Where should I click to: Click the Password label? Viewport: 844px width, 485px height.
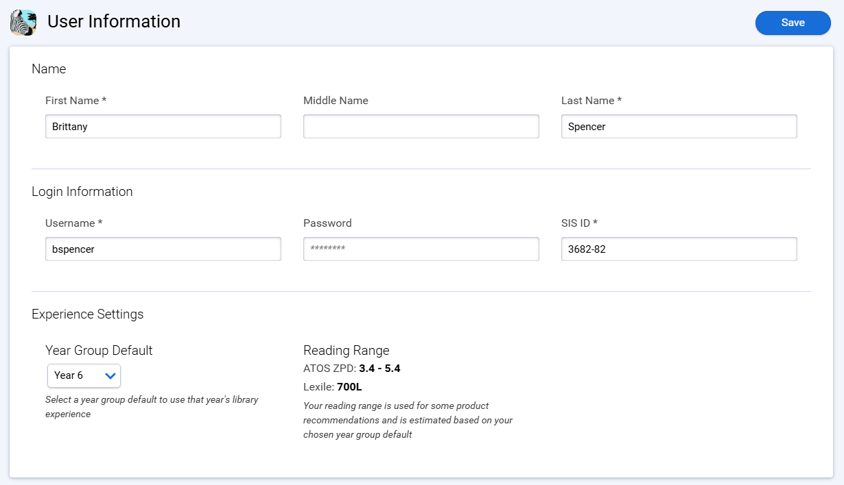click(327, 223)
